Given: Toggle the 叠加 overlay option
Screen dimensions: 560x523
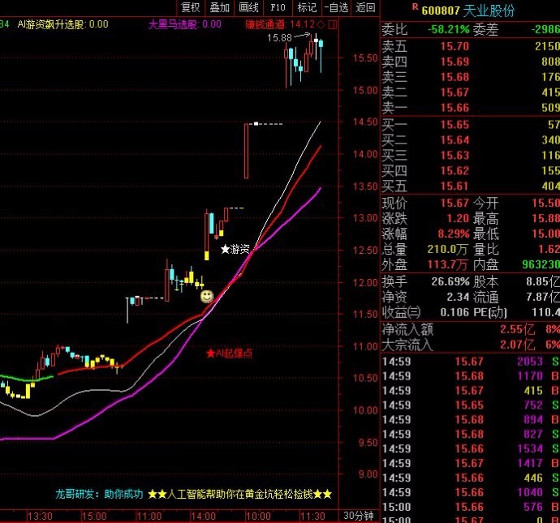Looking at the screenshot, I should pos(219,7).
